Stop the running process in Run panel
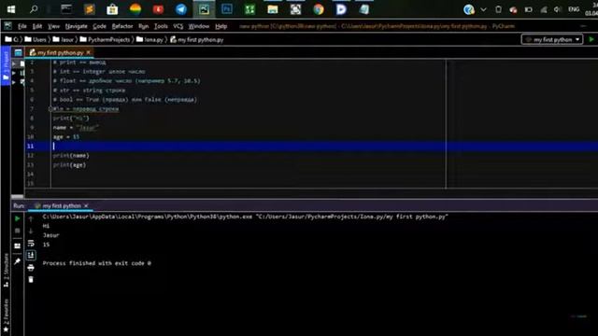 (x=18, y=231)
